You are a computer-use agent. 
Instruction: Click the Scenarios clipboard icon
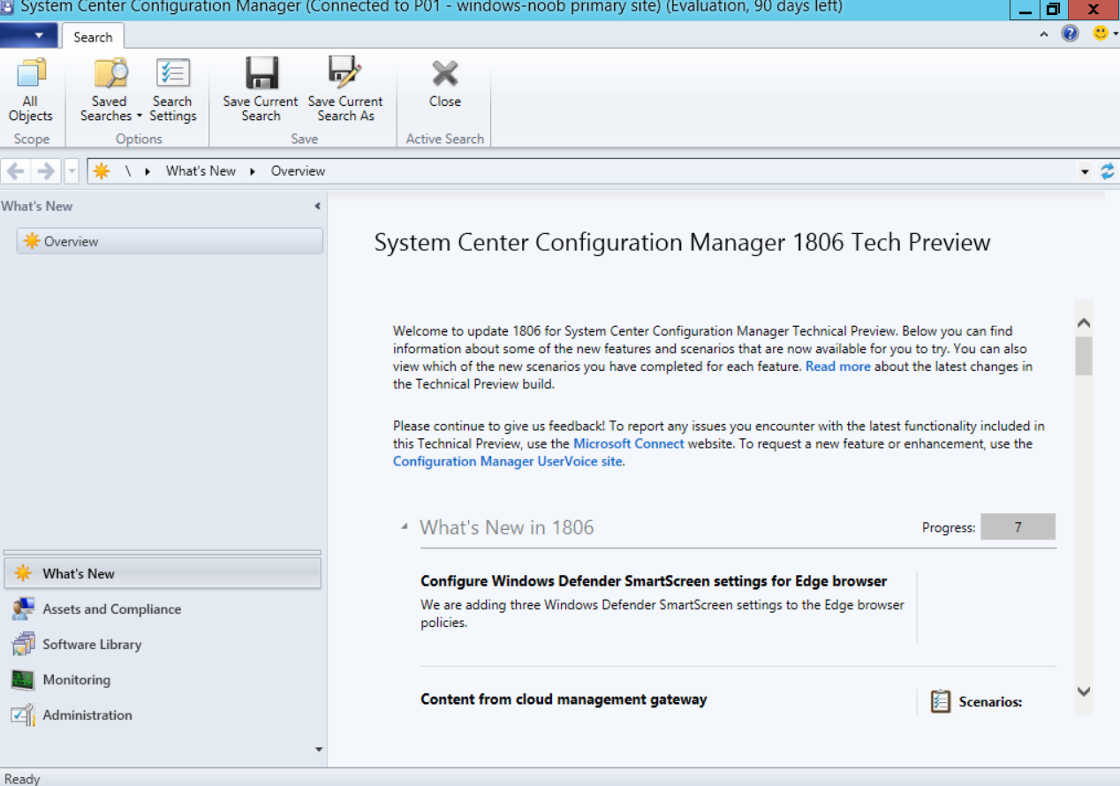pos(941,702)
